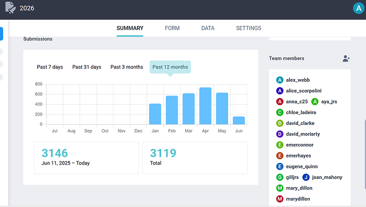Click the eugene_quinn avatar icon
The image size is (366, 207).
coord(280,166)
